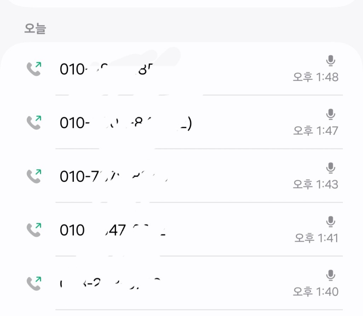The height and width of the screenshot is (316, 363).
Task: Tap the recording microphone icon above 오후 1:41
Action: pos(330,222)
